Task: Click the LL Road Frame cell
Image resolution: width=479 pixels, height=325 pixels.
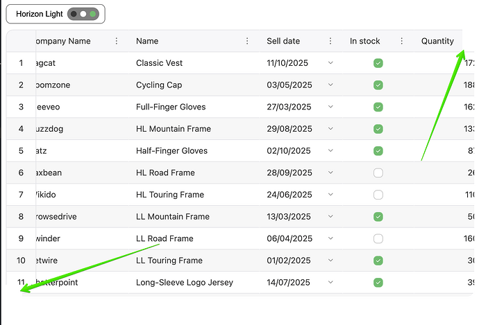Action: click(194, 238)
